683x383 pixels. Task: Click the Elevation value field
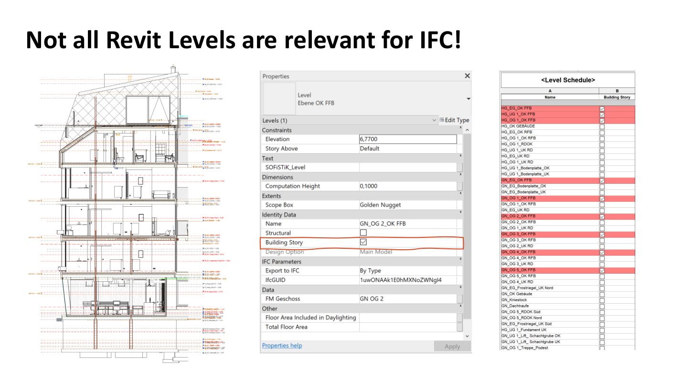pos(407,139)
